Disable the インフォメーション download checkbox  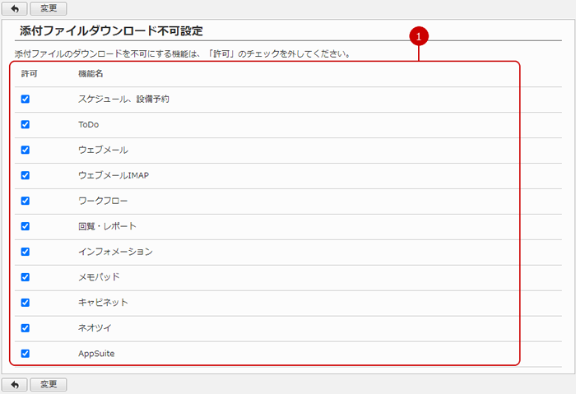click(x=26, y=252)
